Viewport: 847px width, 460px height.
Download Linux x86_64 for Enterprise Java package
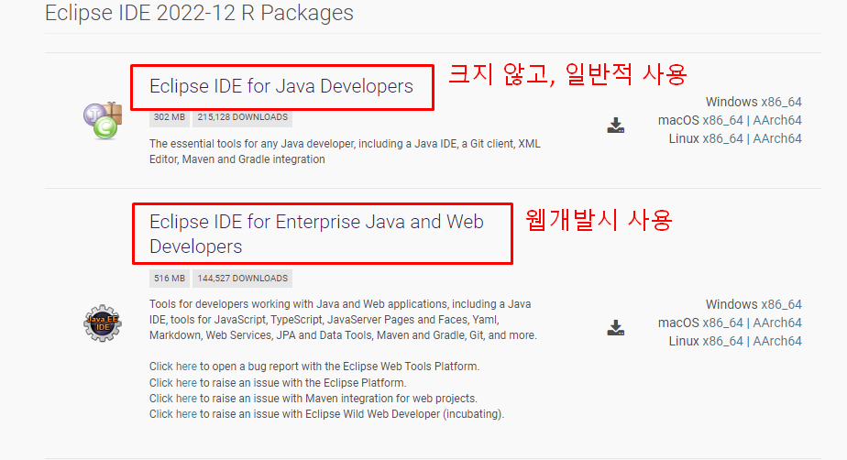click(x=722, y=341)
